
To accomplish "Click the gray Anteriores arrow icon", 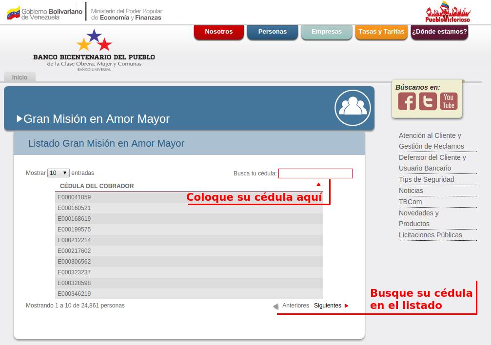I will point(276,306).
